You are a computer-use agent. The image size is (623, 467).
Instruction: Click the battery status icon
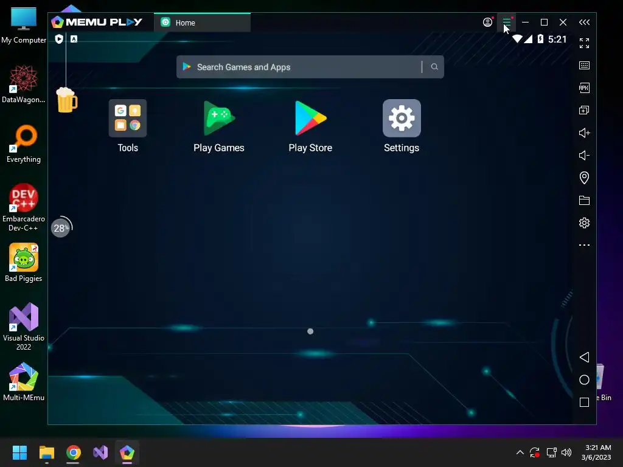pos(540,38)
